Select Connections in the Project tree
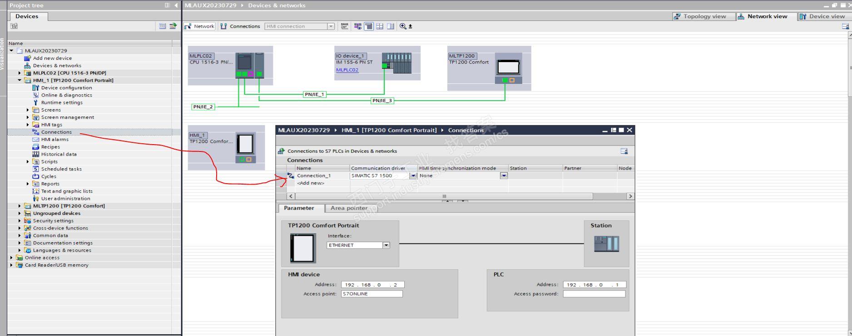This screenshot has height=336, width=852. (x=56, y=132)
